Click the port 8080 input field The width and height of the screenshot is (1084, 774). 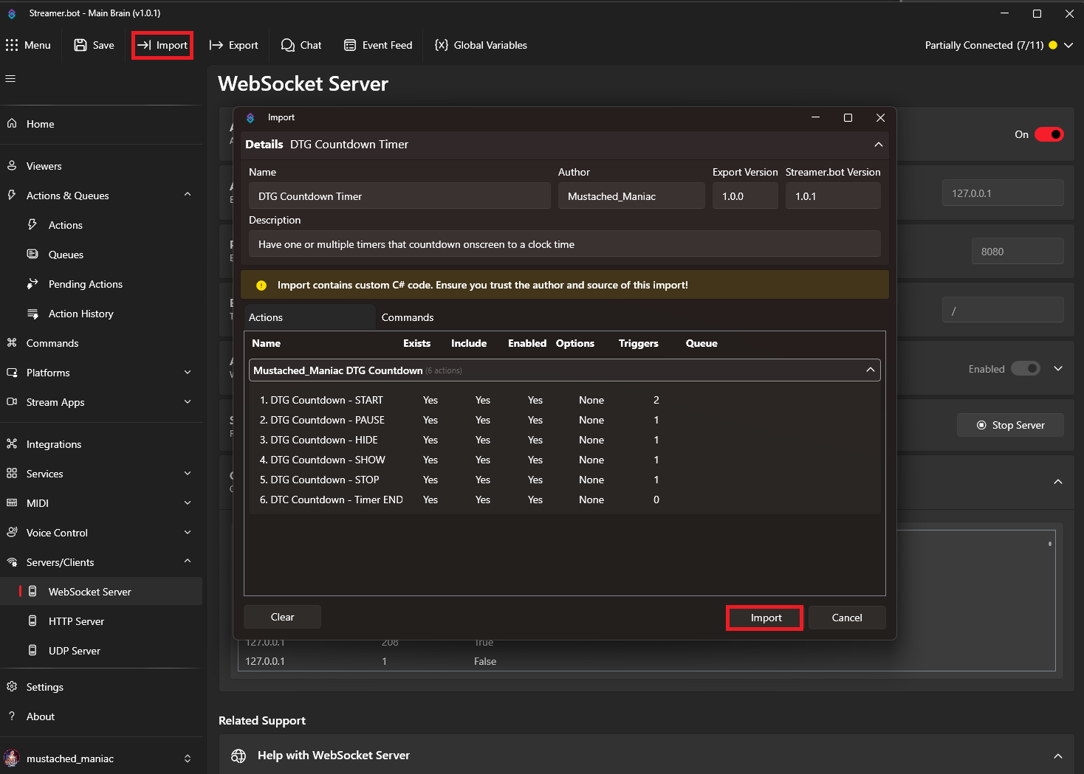click(x=1018, y=251)
